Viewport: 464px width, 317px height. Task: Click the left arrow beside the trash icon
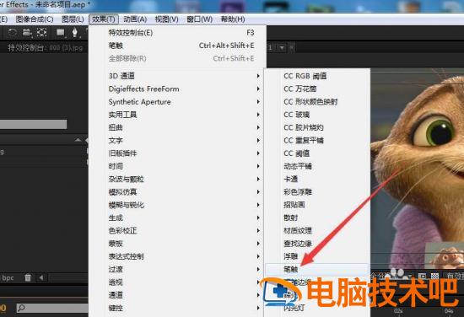41,277
